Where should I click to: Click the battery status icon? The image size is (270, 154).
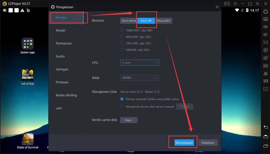click(x=247, y=10)
